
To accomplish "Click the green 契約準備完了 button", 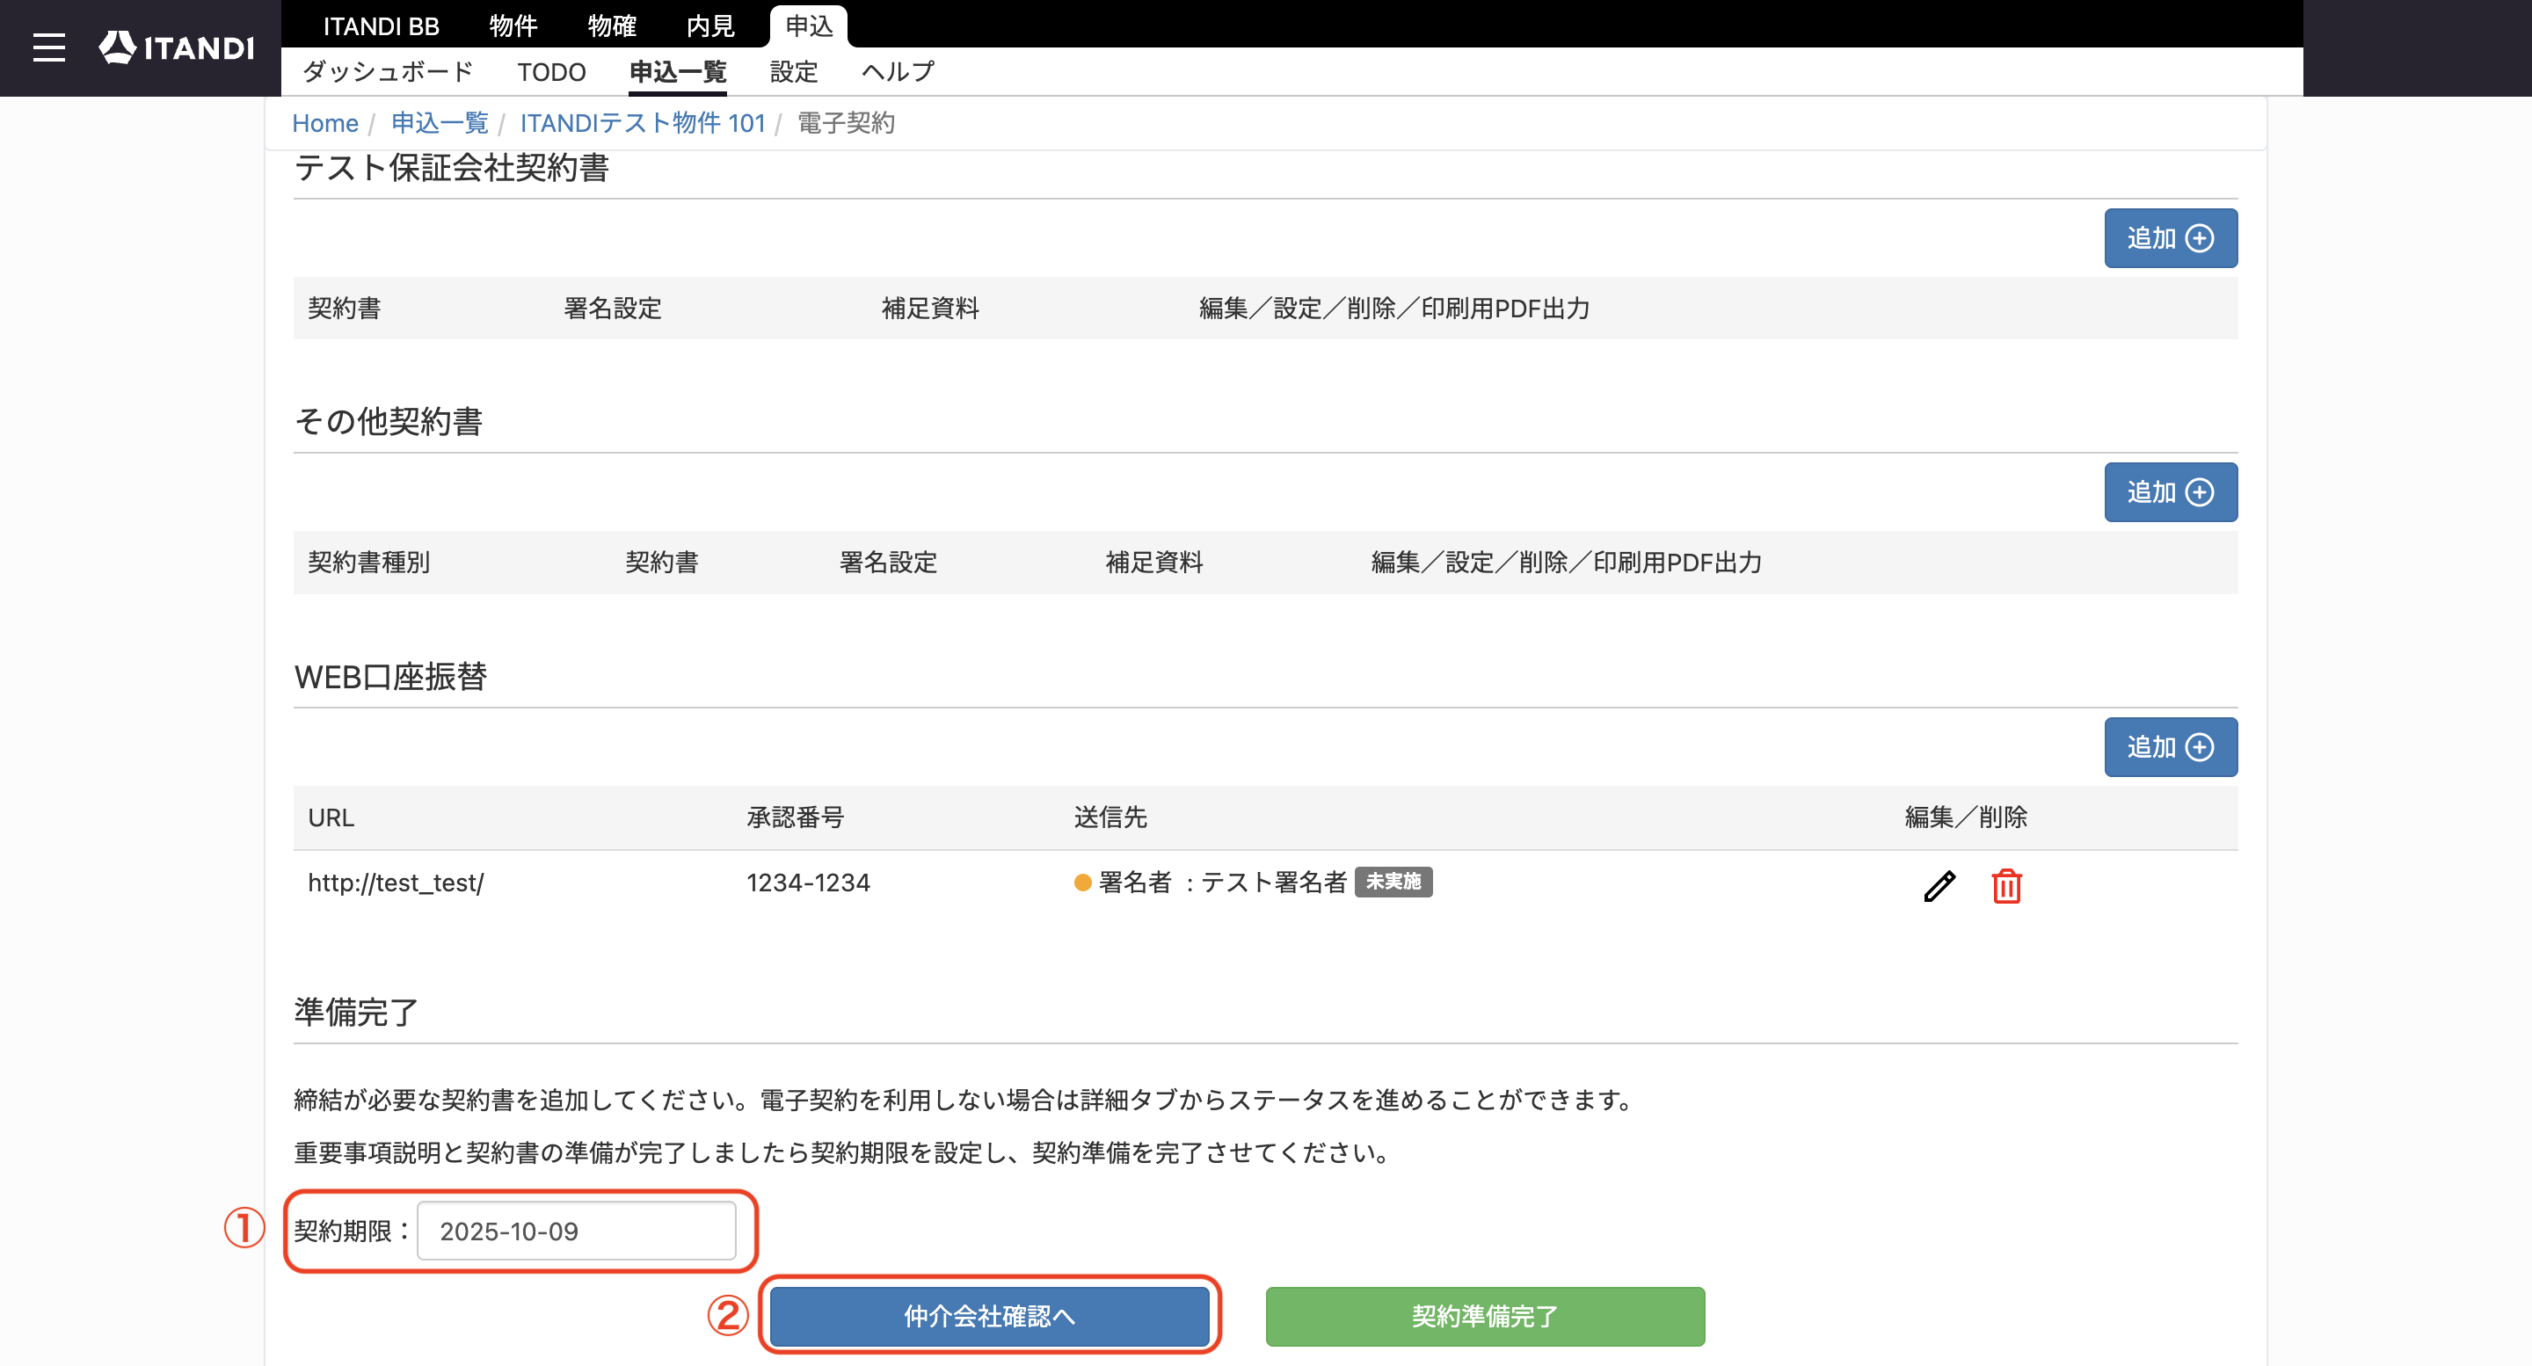I will click(1485, 1316).
